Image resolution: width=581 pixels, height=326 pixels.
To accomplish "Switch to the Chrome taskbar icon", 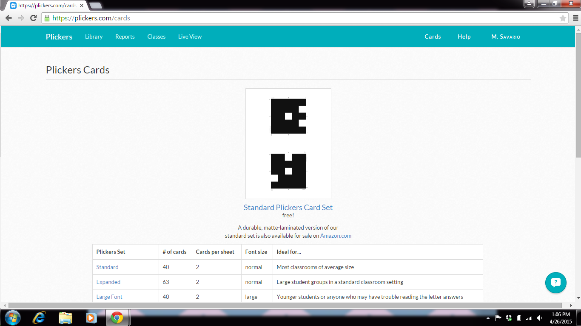I will 117,318.
